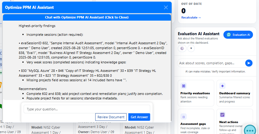The height and width of the screenshot is (134, 259).
Task: Click the Incomplete sessions bullet text
Action: 55,35
